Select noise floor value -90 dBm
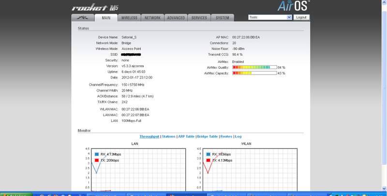This screenshot has height=196, width=387. point(238,49)
